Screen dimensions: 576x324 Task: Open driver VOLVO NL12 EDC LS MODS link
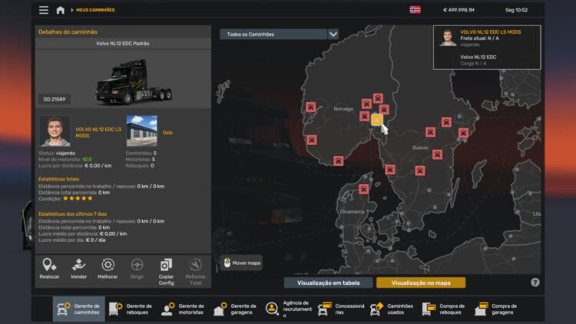[98, 132]
